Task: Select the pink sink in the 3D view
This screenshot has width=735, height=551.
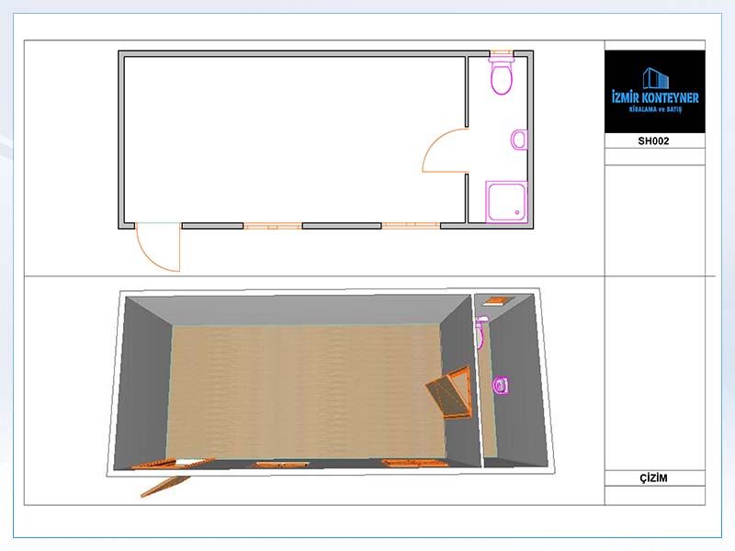Action: pyautogui.click(x=502, y=384)
